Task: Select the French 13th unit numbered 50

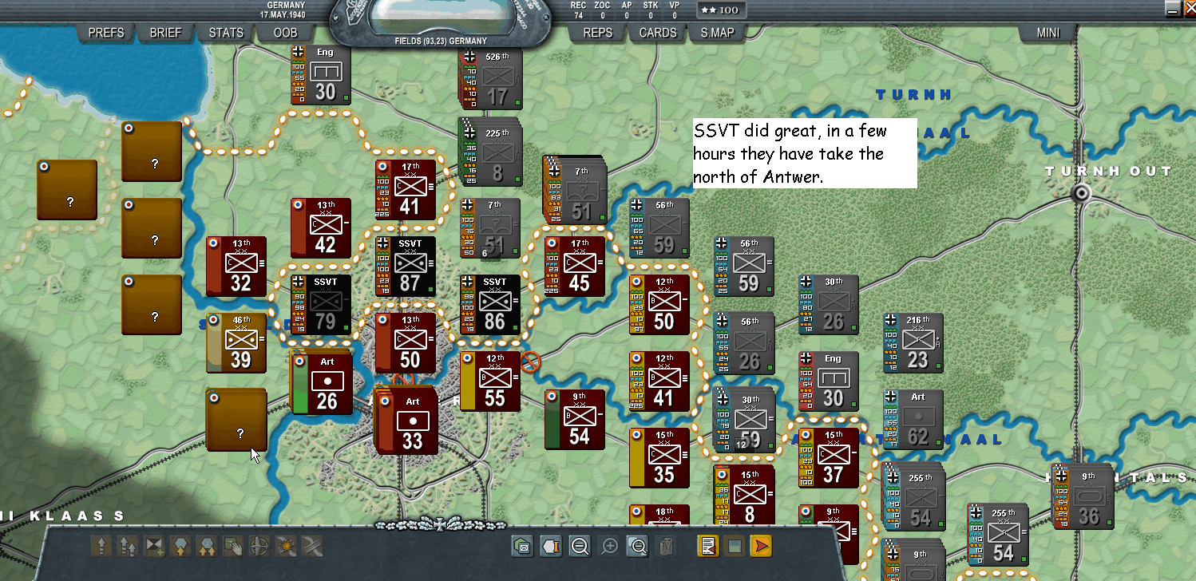Action: 406,343
